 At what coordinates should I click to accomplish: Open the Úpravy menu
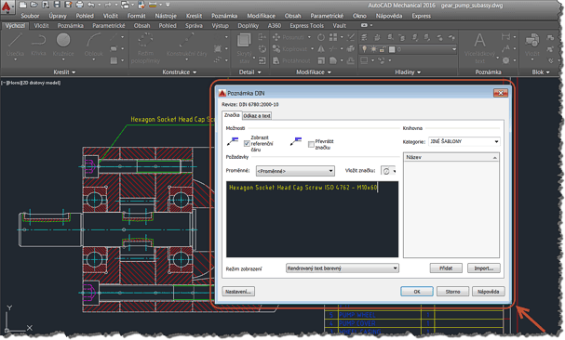pos(58,16)
